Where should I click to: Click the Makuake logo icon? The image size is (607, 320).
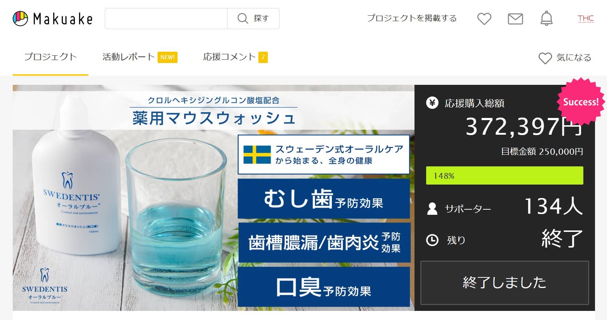click(x=20, y=19)
